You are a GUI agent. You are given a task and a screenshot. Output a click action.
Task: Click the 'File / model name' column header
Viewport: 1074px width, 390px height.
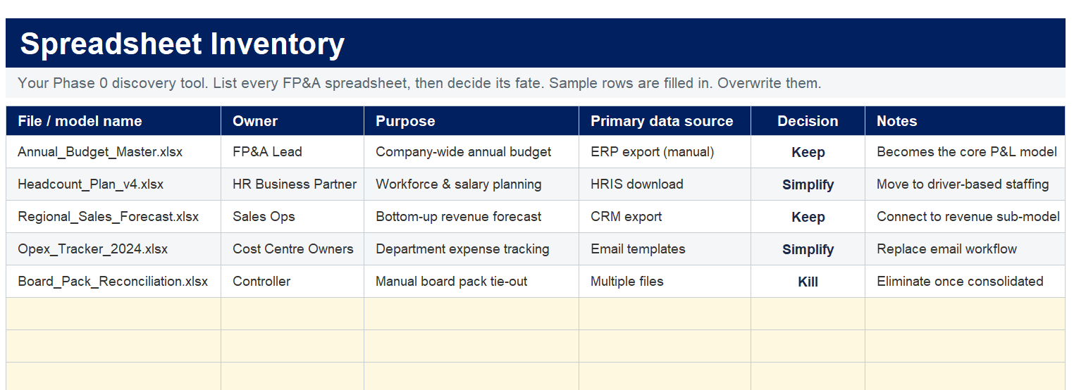(113, 121)
